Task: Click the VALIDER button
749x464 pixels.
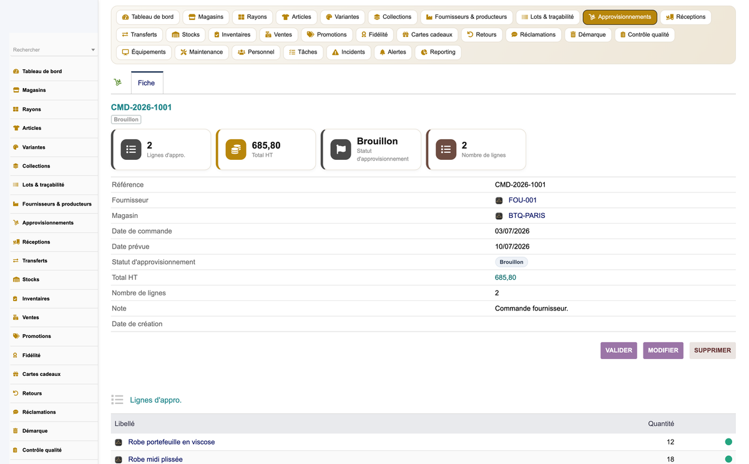Action: pyautogui.click(x=619, y=350)
